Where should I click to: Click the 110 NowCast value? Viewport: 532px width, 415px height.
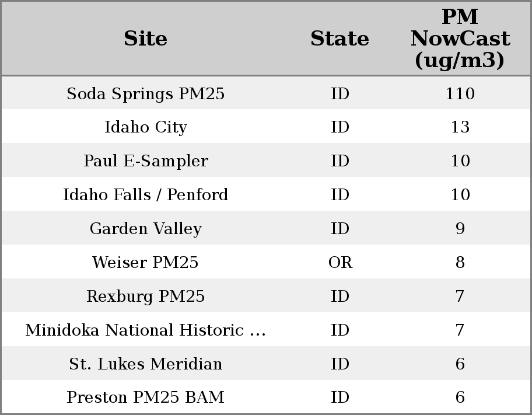click(x=460, y=93)
